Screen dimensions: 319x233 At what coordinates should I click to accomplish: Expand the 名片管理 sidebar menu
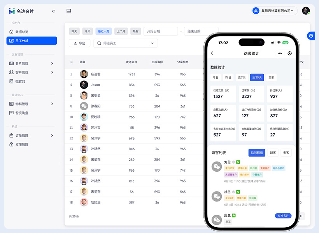pyautogui.click(x=32, y=63)
